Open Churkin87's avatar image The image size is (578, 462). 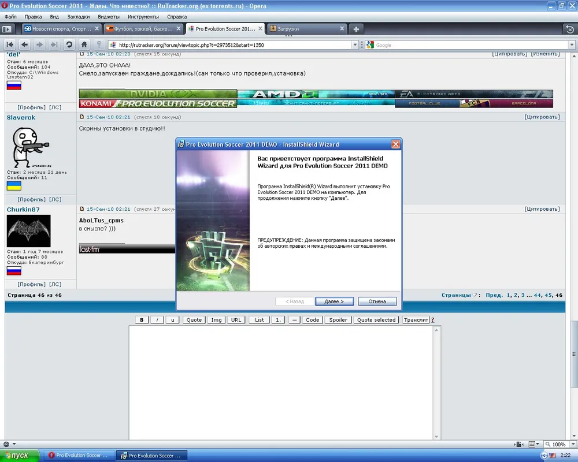pyautogui.click(x=29, y=231)
